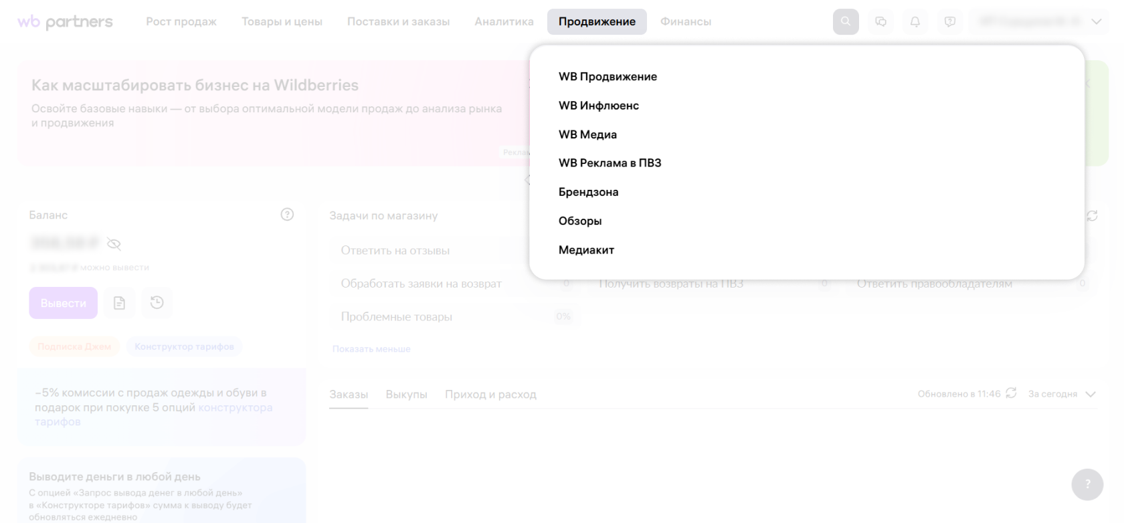Expand the account profile chevron

tap(1096, 21)
